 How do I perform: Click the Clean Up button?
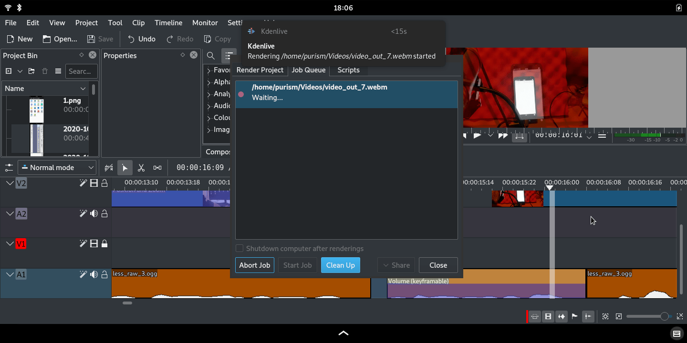pos(341,265)
